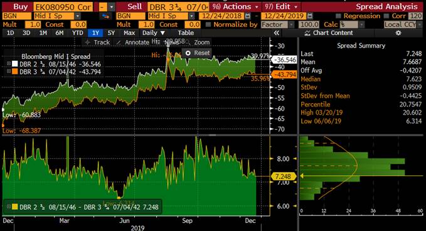Select the Max time range
Image resolution: width=426 pixels, height=231 pixels.
tap(129, 33)
